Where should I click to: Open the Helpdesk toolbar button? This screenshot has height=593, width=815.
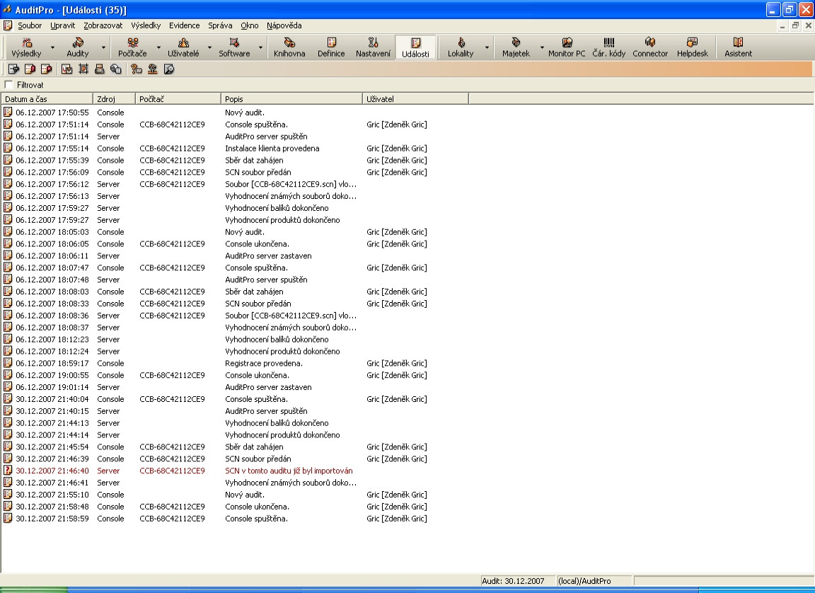693,47
